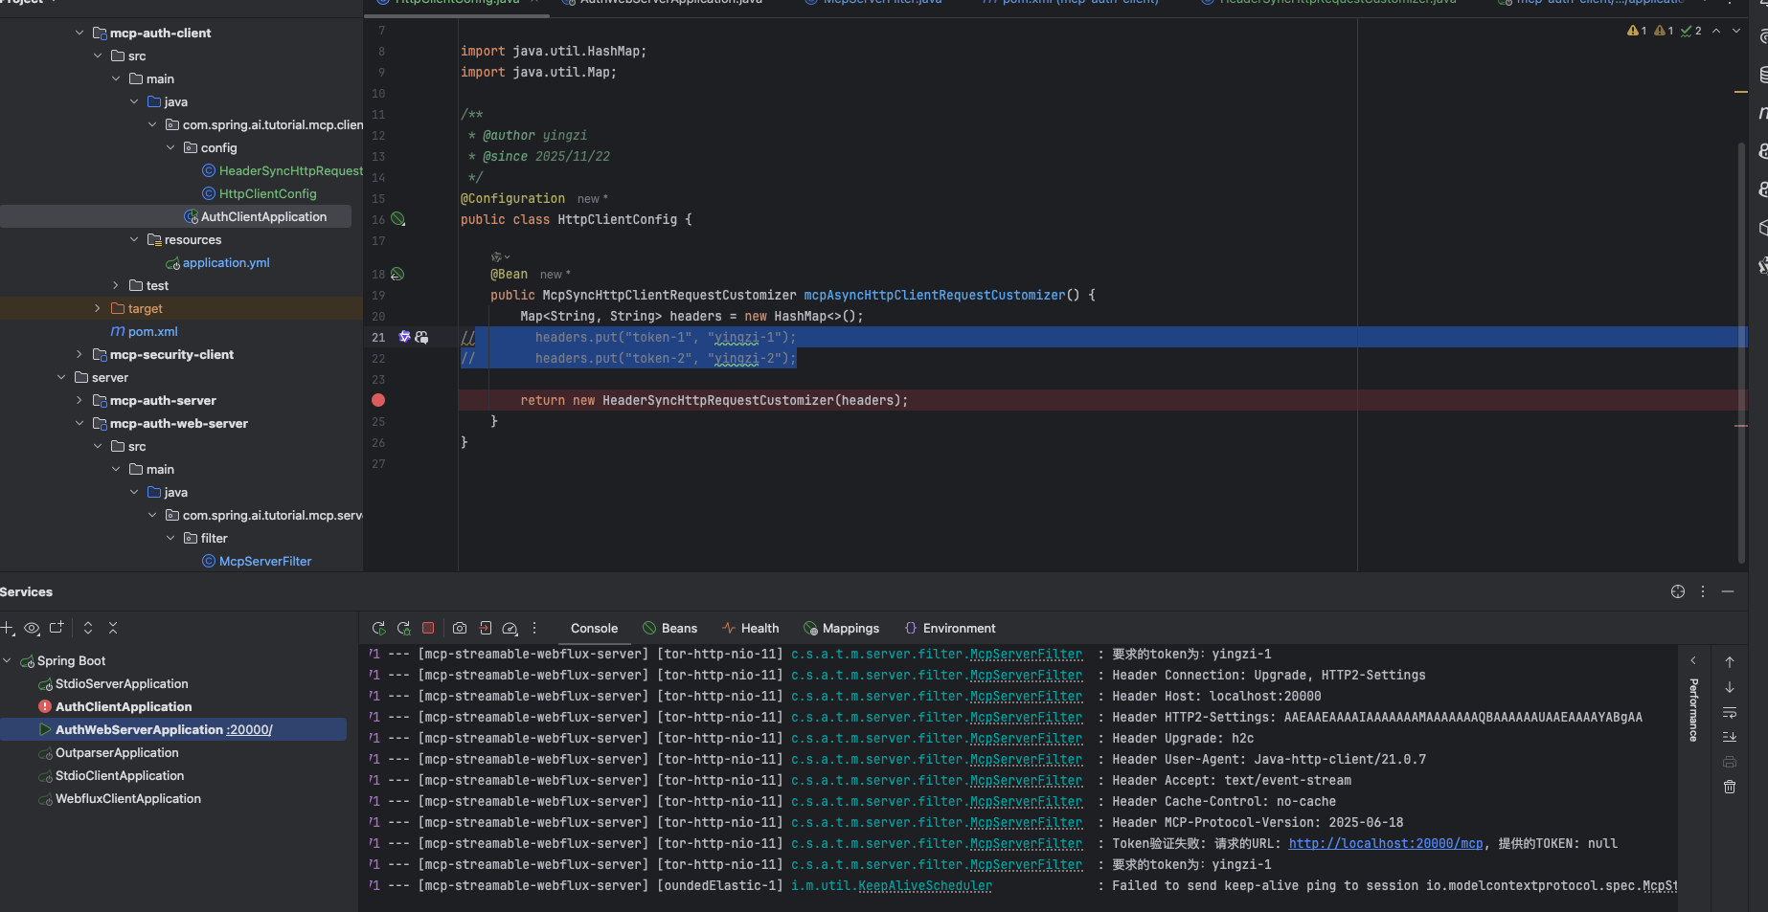Click the Rerun icon in Services toolbar
This screenshot has height=912, width=1768.
[379, 628]
